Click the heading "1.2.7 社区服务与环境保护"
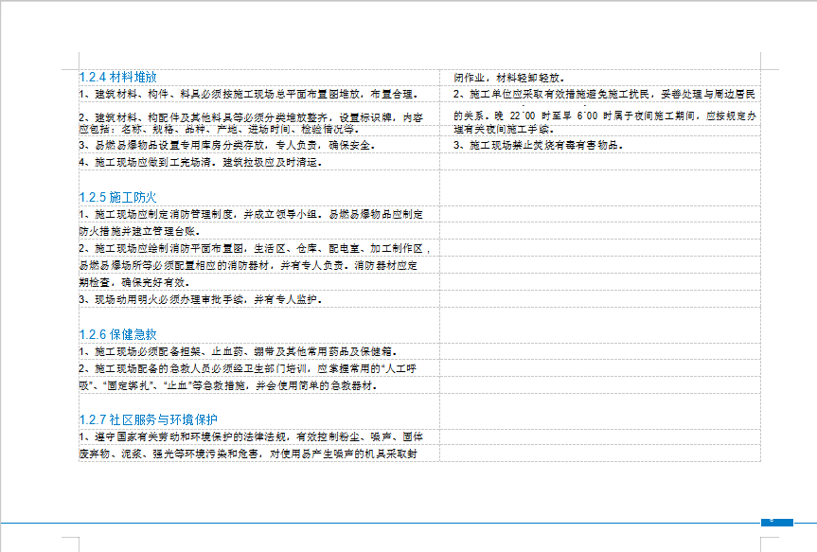 point(149,419)
